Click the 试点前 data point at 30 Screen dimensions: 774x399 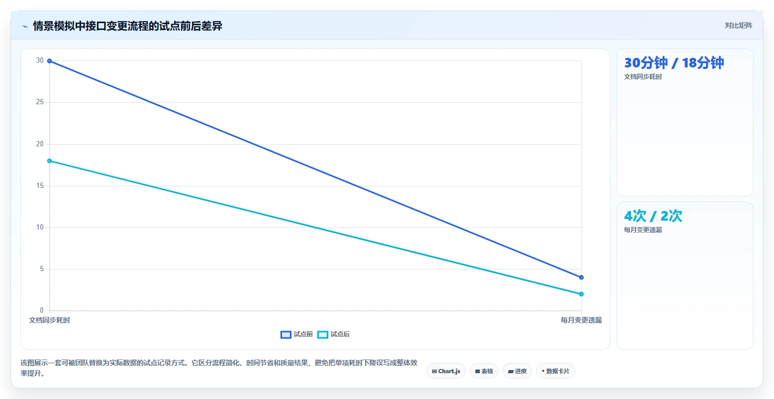[x=49, y=61]
